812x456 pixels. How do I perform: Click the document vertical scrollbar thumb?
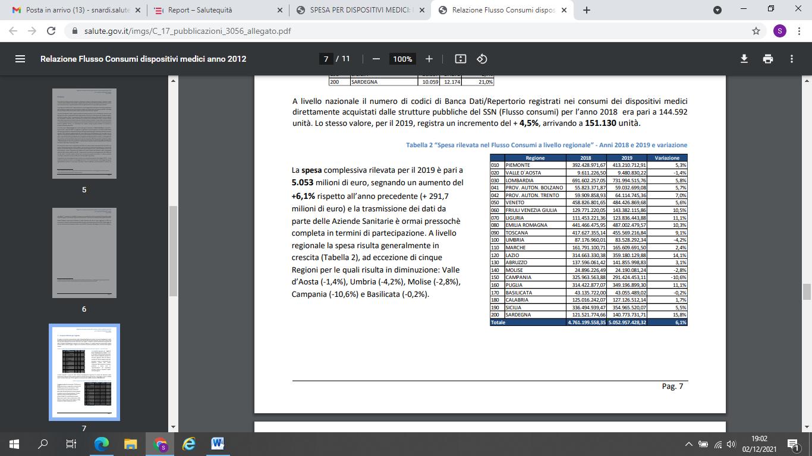click(807, 292)
